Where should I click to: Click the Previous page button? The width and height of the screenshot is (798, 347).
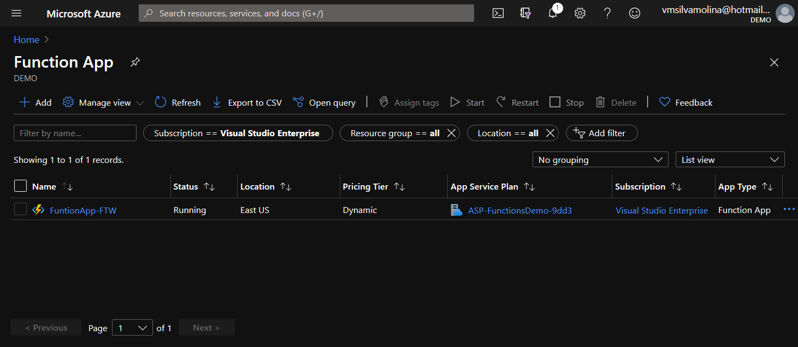pos(46,327)
